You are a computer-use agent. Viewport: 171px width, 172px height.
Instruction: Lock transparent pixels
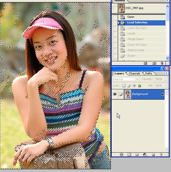[x=124, y=85]
